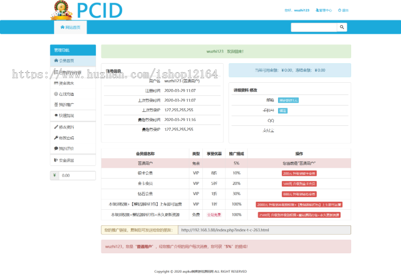Click 安全退出 in the sidebar
This screenshot has width=401, height=276.
point(73,161)
